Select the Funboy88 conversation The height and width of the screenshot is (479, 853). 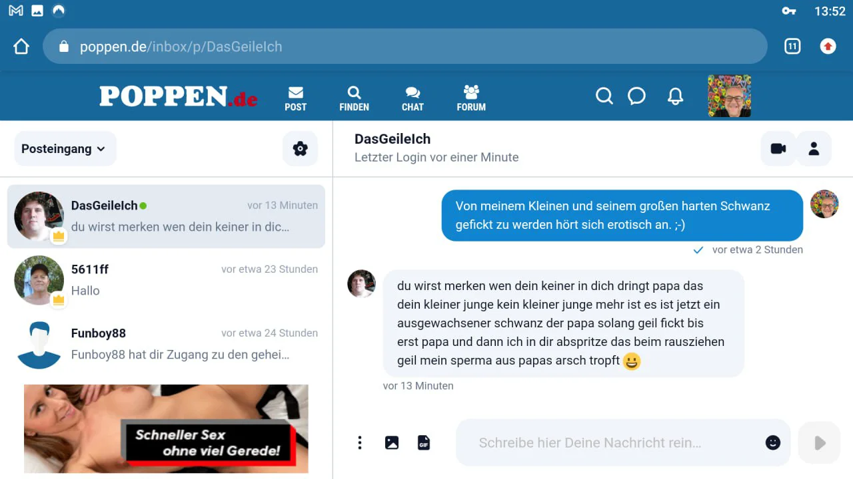(166, 344)
